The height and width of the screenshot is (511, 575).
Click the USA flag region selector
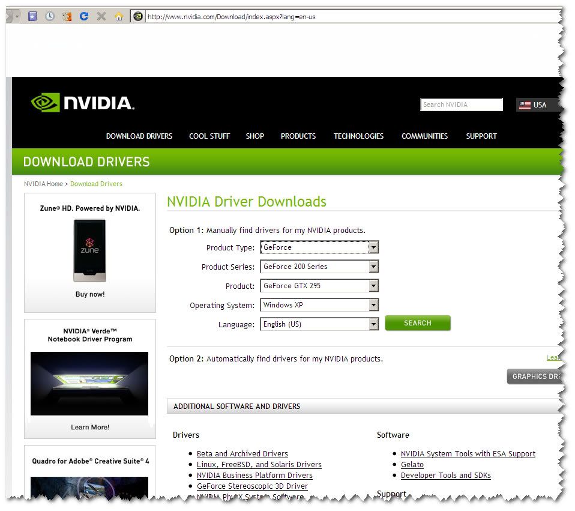point(532,105)
